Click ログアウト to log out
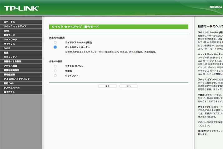This screenshot has width=223, height=149. pos(9,92)
